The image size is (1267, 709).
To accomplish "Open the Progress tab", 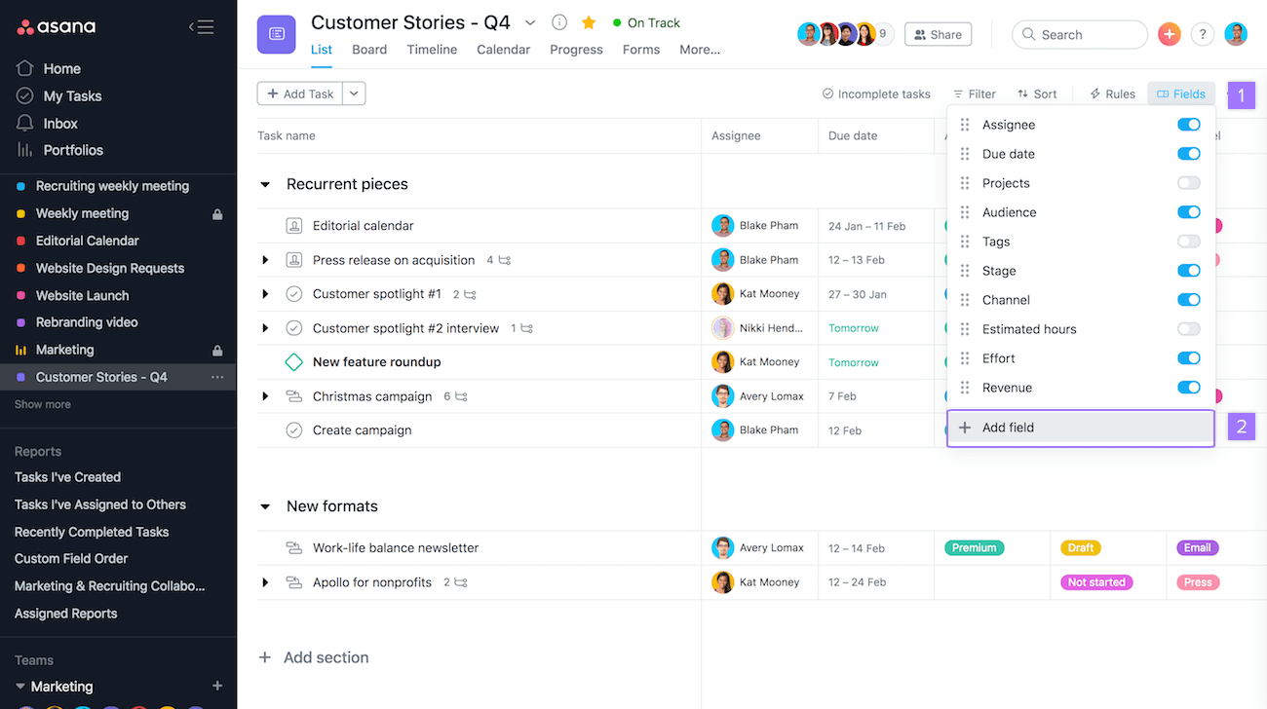I will click(576, 50).
